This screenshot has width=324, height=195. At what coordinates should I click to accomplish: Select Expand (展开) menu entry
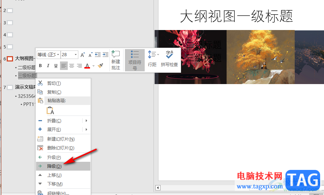(x=63, y=129)
